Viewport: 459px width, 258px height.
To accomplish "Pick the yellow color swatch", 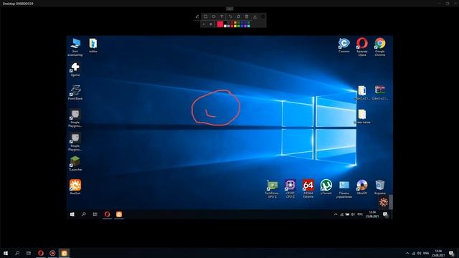I will pos(235,26).
